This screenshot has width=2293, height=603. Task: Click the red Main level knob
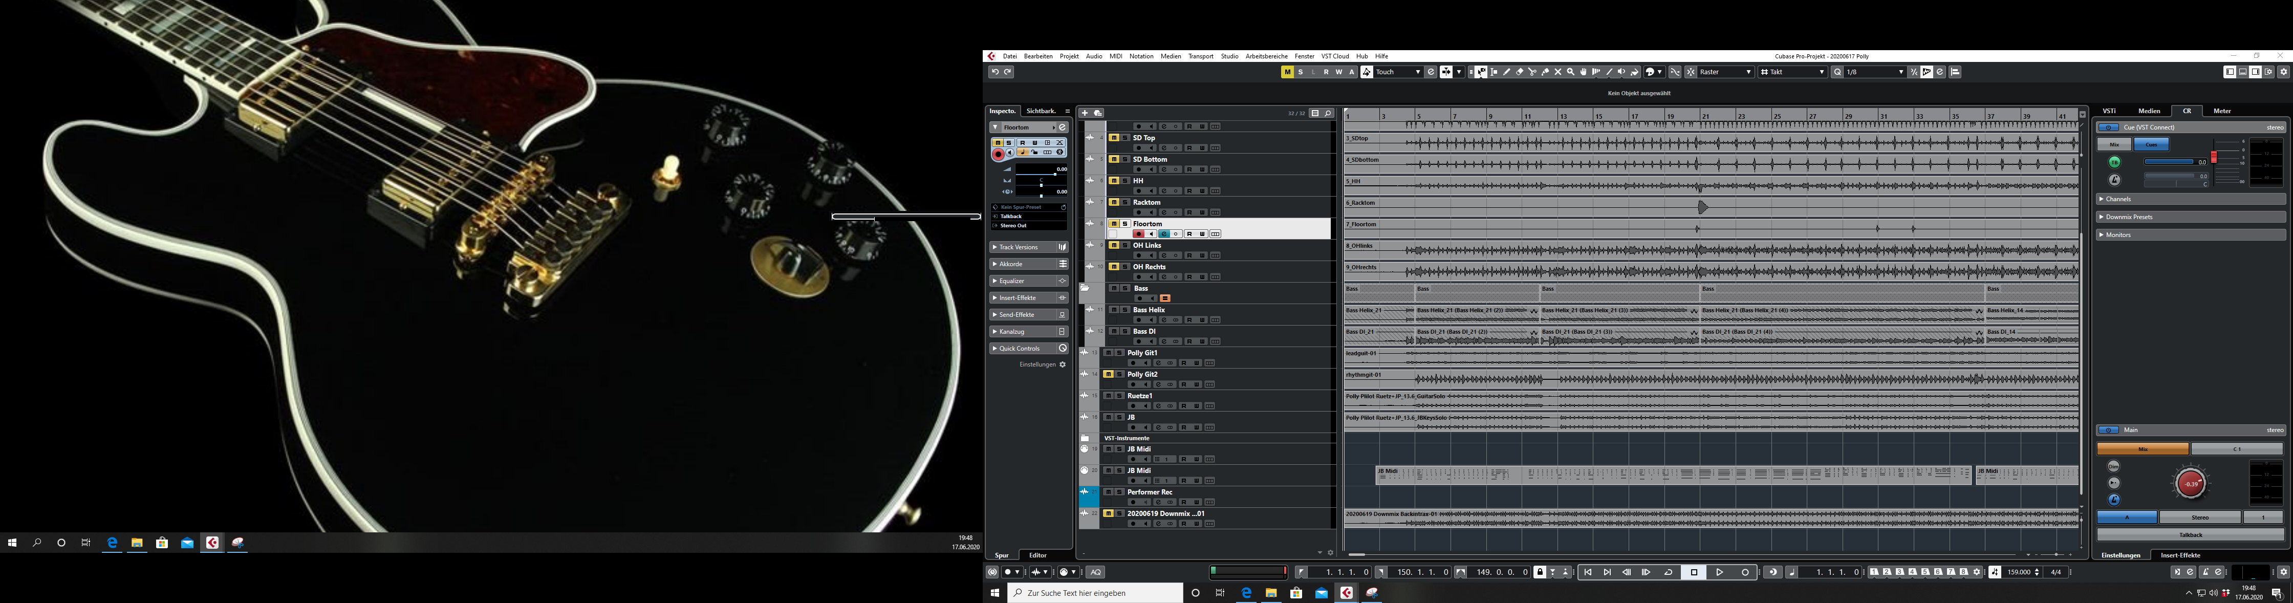pyautogui.click(x=2190, y=484)
